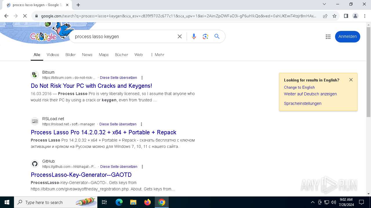Viewport: 371px width, 208px height.
Task: Switch to Bücher results tab
Action: tap(121, 55)
